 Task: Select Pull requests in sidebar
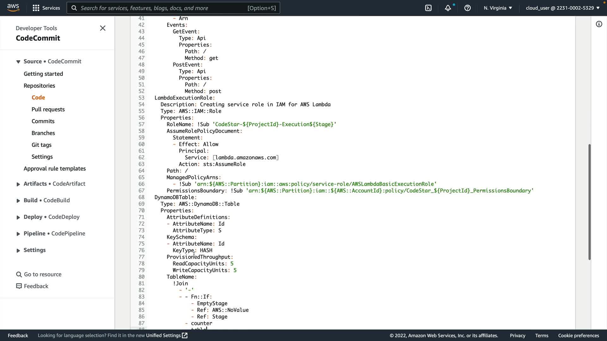pos(48,109)
